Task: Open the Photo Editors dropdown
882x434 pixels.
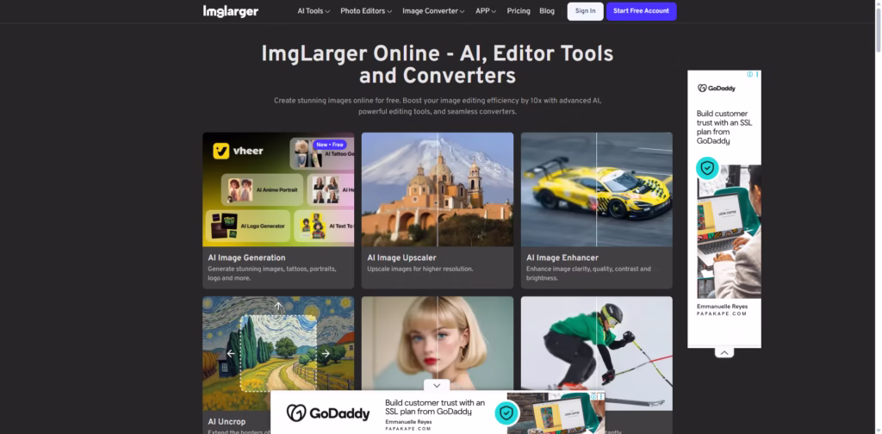Action: [x=365, y=11]
